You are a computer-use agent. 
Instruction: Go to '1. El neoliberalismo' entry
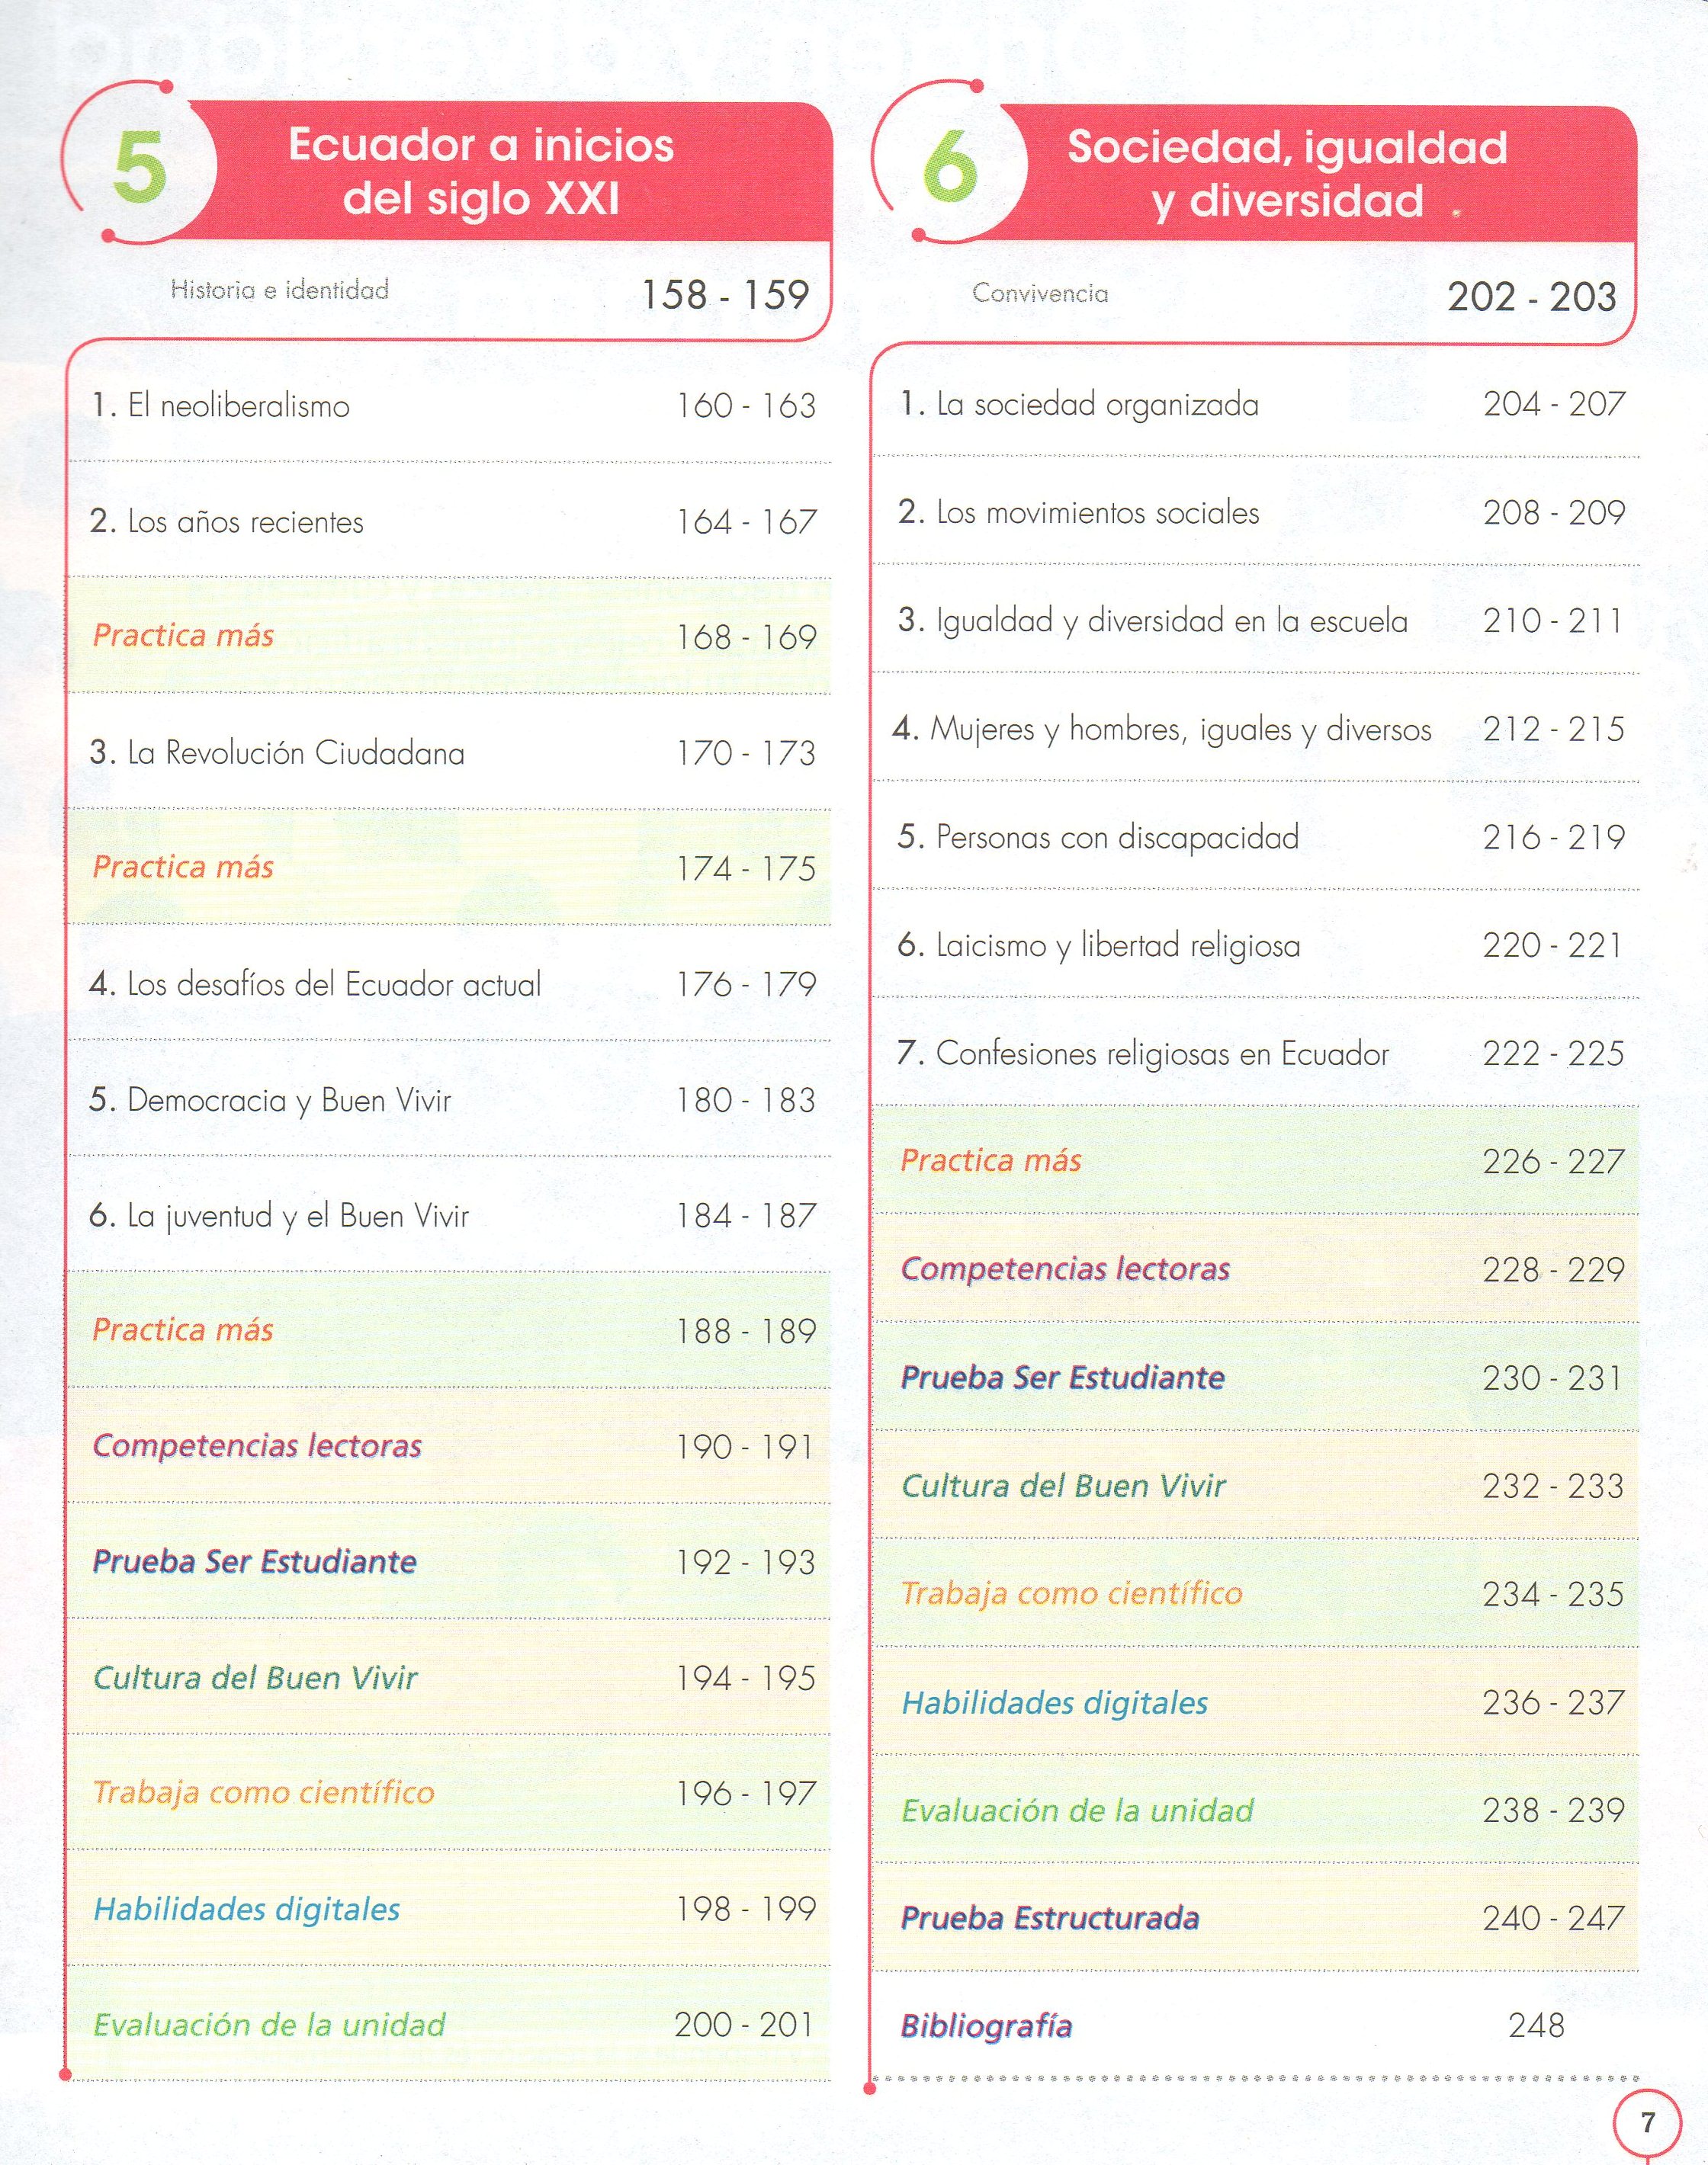(x=220, y=406)
